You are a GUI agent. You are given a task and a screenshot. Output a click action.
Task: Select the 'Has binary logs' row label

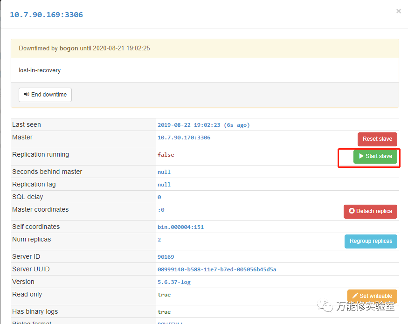click(35, 311)
